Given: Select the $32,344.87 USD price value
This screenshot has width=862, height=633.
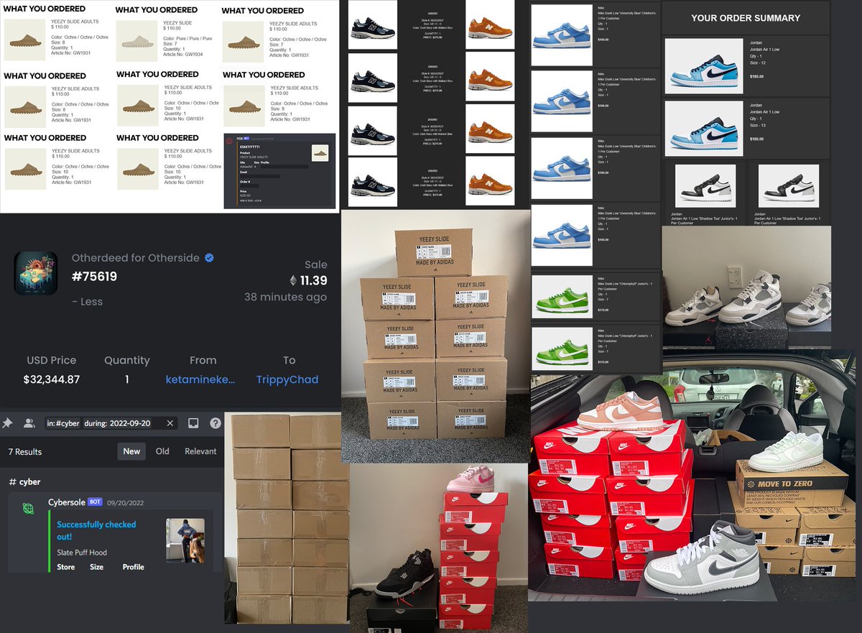Looking at the screenshot, I should click(52, 379).
